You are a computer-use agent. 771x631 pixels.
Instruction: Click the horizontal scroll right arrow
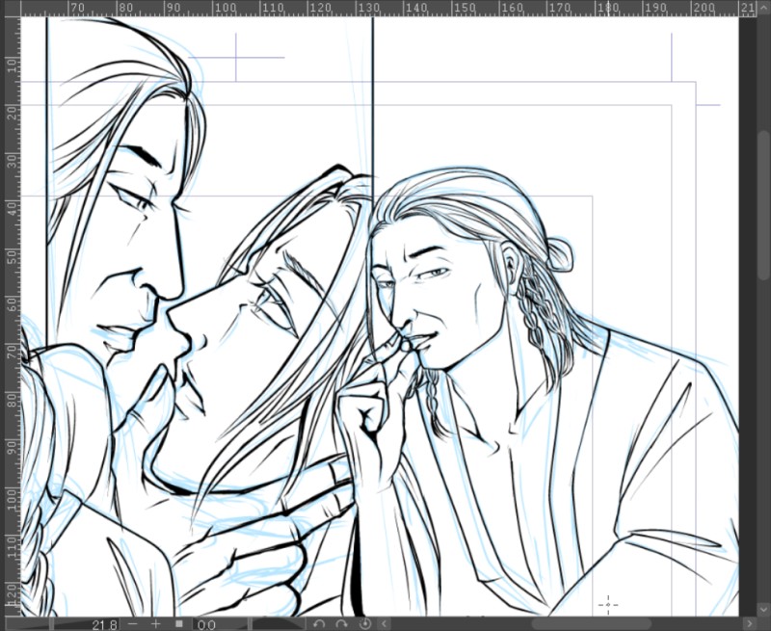tap(750, 623)
